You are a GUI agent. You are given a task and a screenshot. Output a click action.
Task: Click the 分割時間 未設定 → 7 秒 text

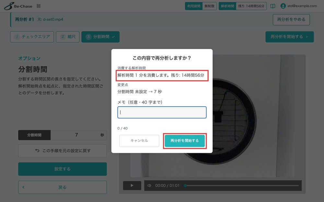click(139, 91)
